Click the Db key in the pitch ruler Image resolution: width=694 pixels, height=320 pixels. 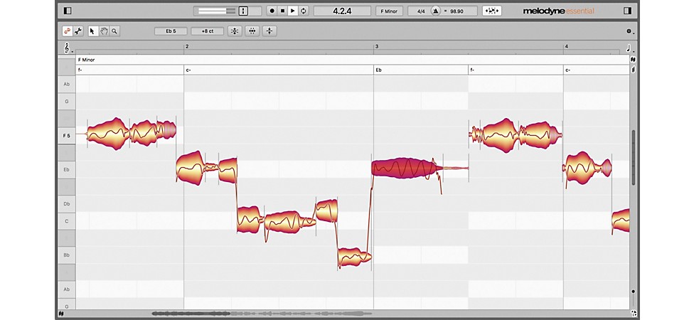(66, 204)
